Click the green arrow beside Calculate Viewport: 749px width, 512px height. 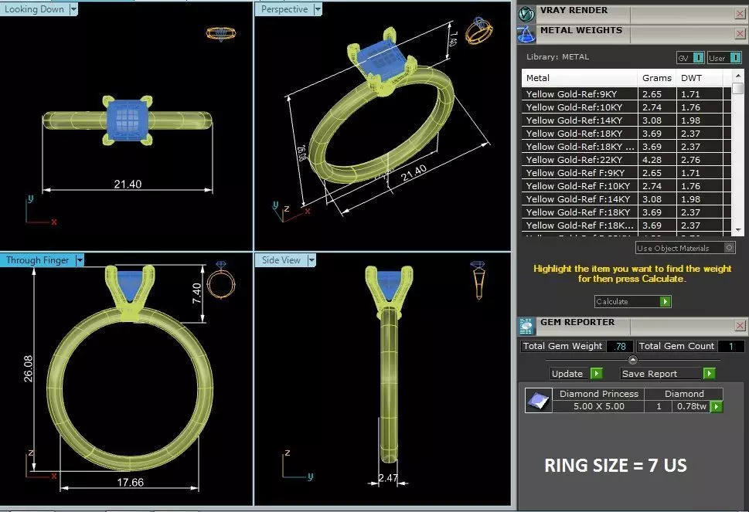click(x=665, y=302)
